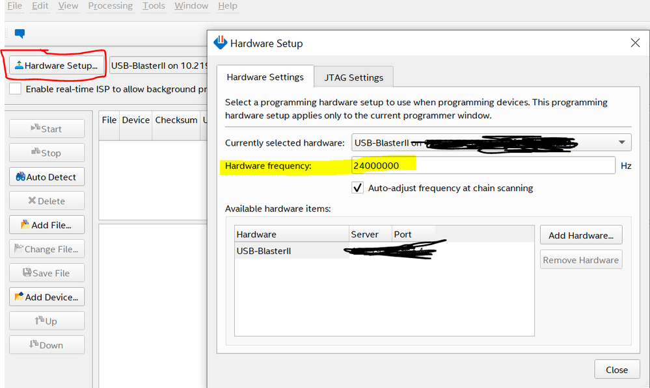650x388 pixels.
Task: Open the View menu
Action: point(68,6)
